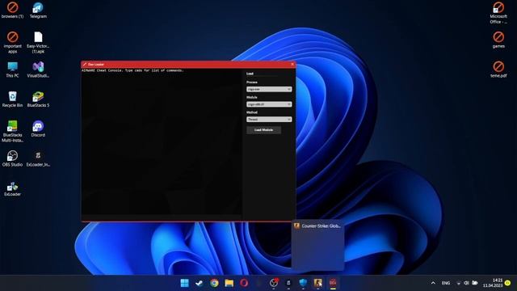Viewport: 517px width, 291px height.
Task: Select the ExLoader_In... installer icon
Action: click(38, 158)
